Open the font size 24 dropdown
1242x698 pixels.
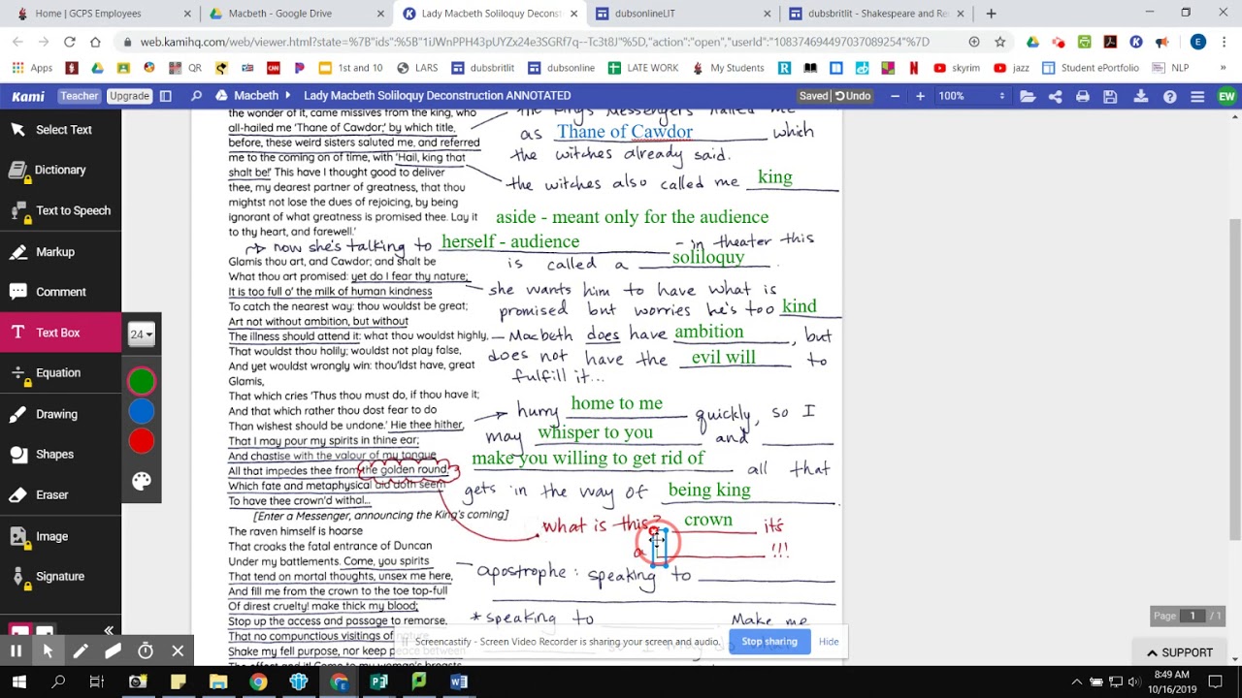pos(142,334)
